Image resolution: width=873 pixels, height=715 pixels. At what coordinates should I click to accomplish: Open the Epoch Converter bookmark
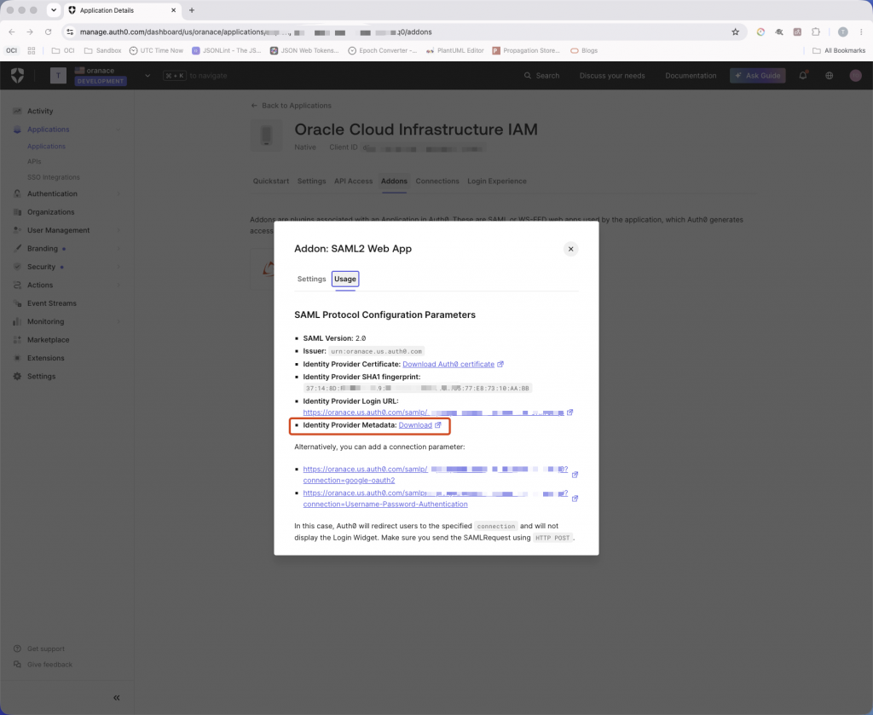coord(383,50)
